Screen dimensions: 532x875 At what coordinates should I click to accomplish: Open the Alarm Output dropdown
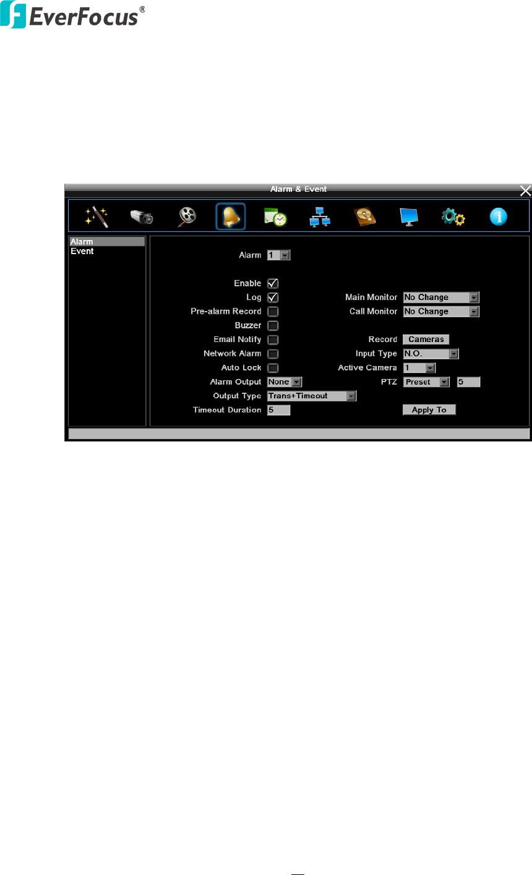(285, 382)
